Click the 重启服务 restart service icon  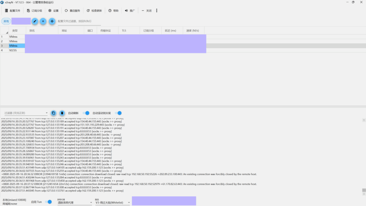click(x=66, y=11)
